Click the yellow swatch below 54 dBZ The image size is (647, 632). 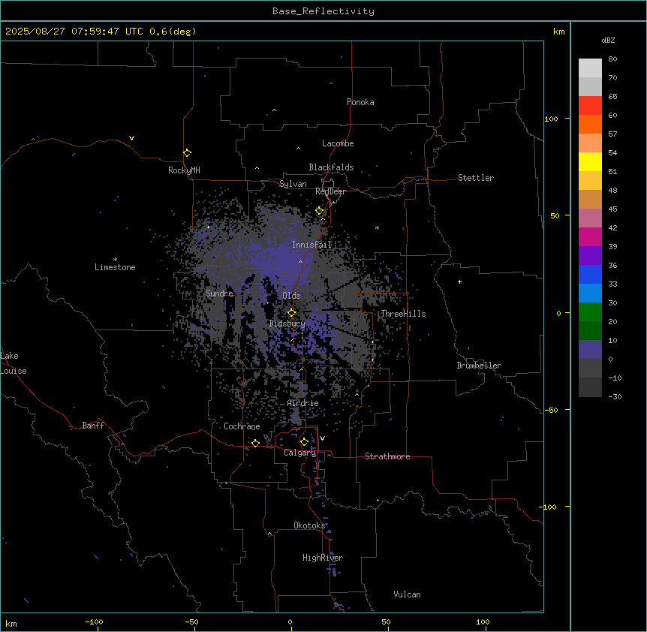[x=590, y=161]
